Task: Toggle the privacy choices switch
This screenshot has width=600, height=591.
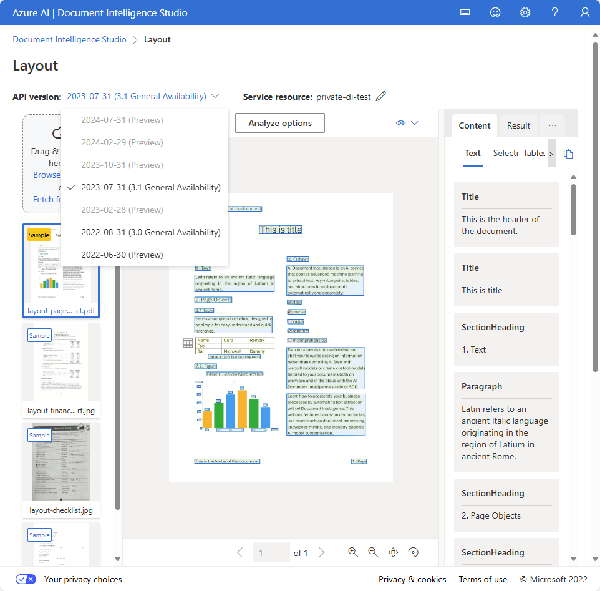Action: 26,579
